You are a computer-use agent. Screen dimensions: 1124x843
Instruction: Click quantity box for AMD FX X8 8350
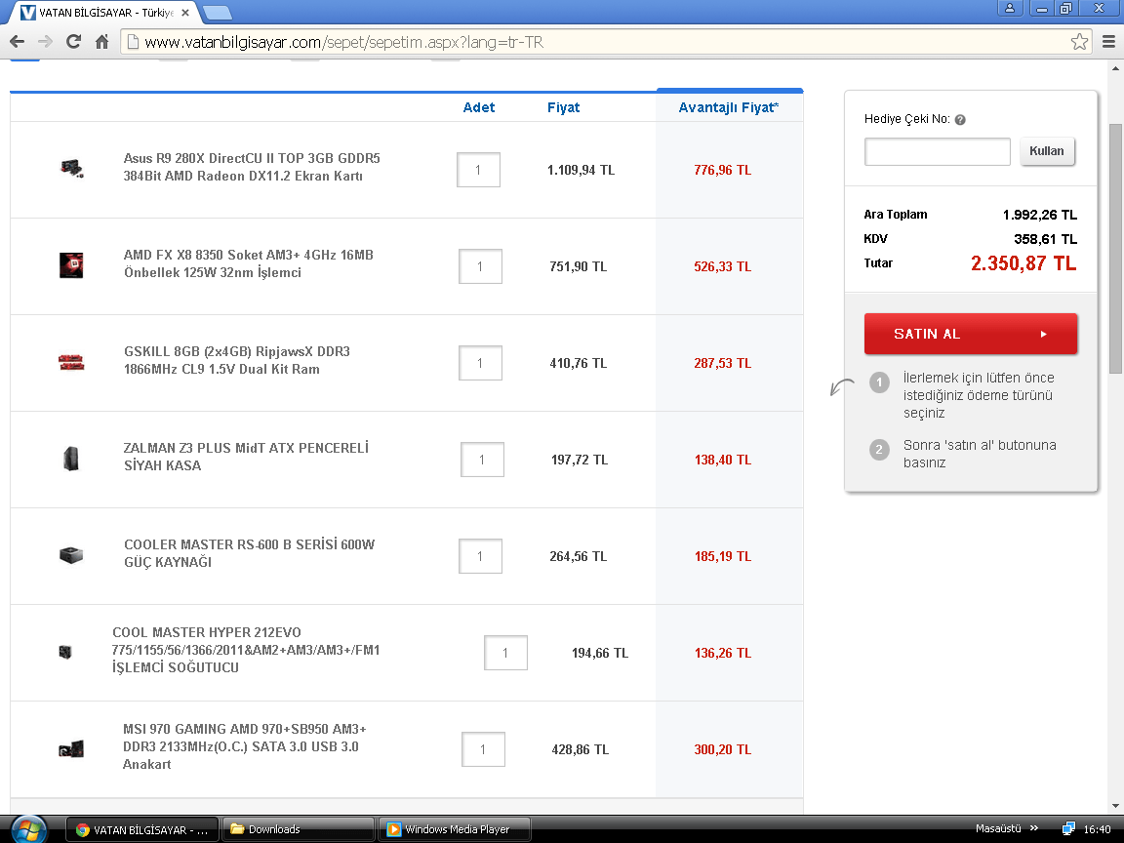pyautogui.click(x=480, y=266)
